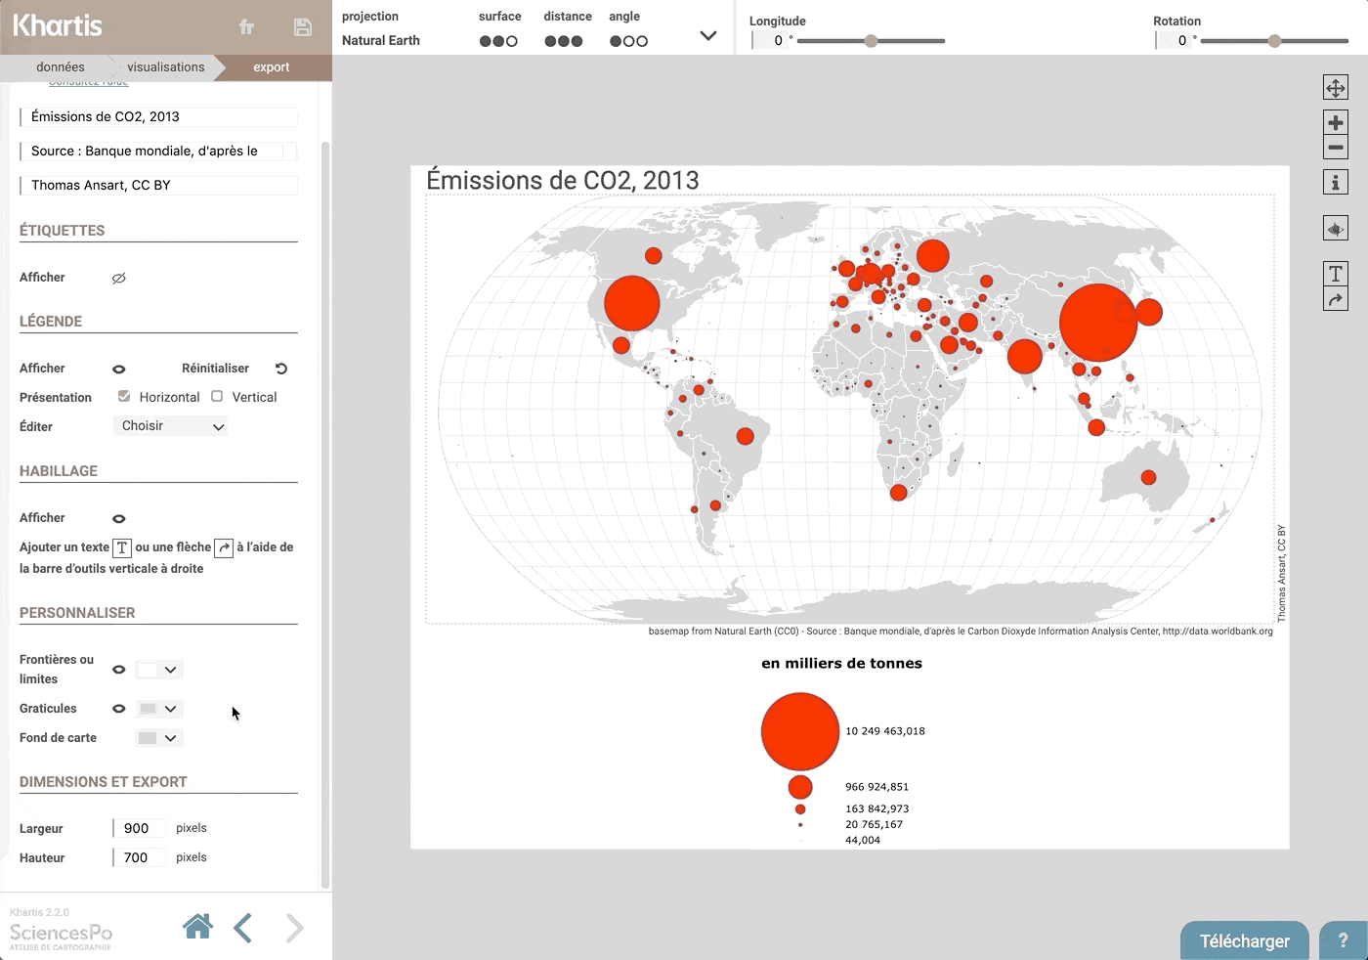Click the Longitude slider handle
The image size is (1368, 960).
click(871, 41)
